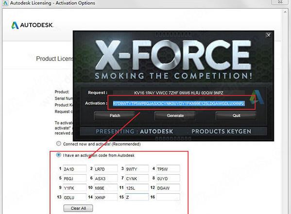The width and height of the screenshot is (291, 214).
Task: Click the Generate button
Action: coord(175,116)
